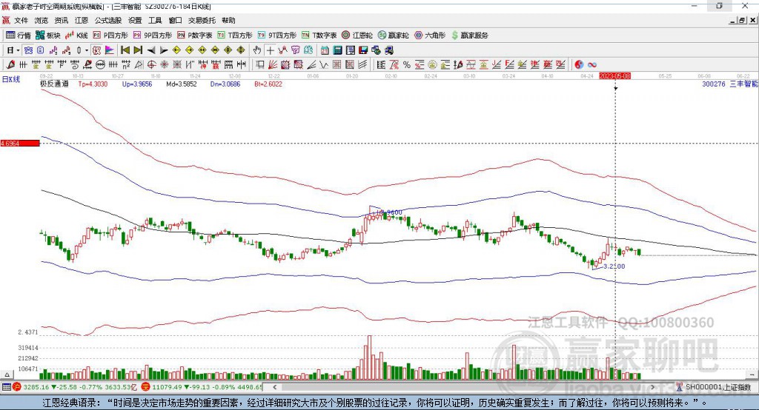Click the pink flag chart icon
Image resolution: width=759 pixels, height=410 pixels.
(110, 50)
